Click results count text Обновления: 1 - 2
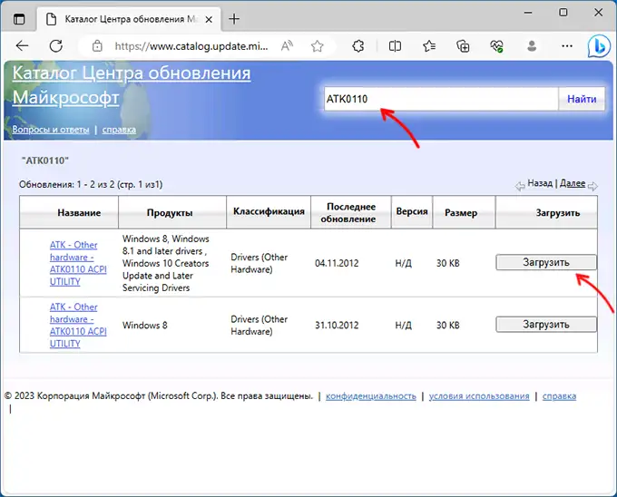The height and width of the screenshot is (497, 617). (x=91, y=184)
